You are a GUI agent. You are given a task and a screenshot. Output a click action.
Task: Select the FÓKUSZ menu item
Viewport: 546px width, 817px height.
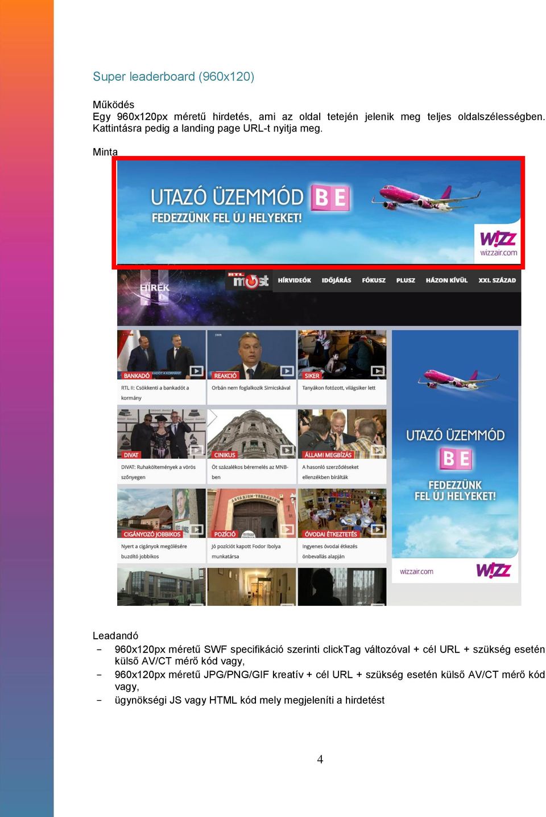pos(374,280)
